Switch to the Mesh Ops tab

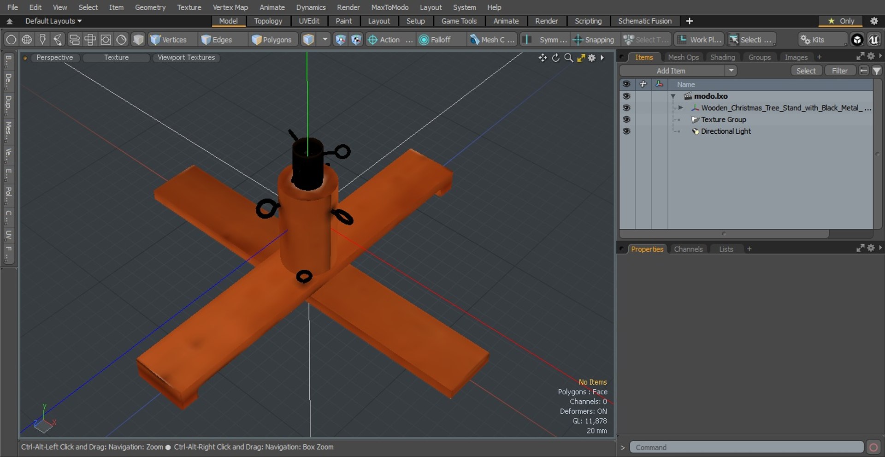683,57
